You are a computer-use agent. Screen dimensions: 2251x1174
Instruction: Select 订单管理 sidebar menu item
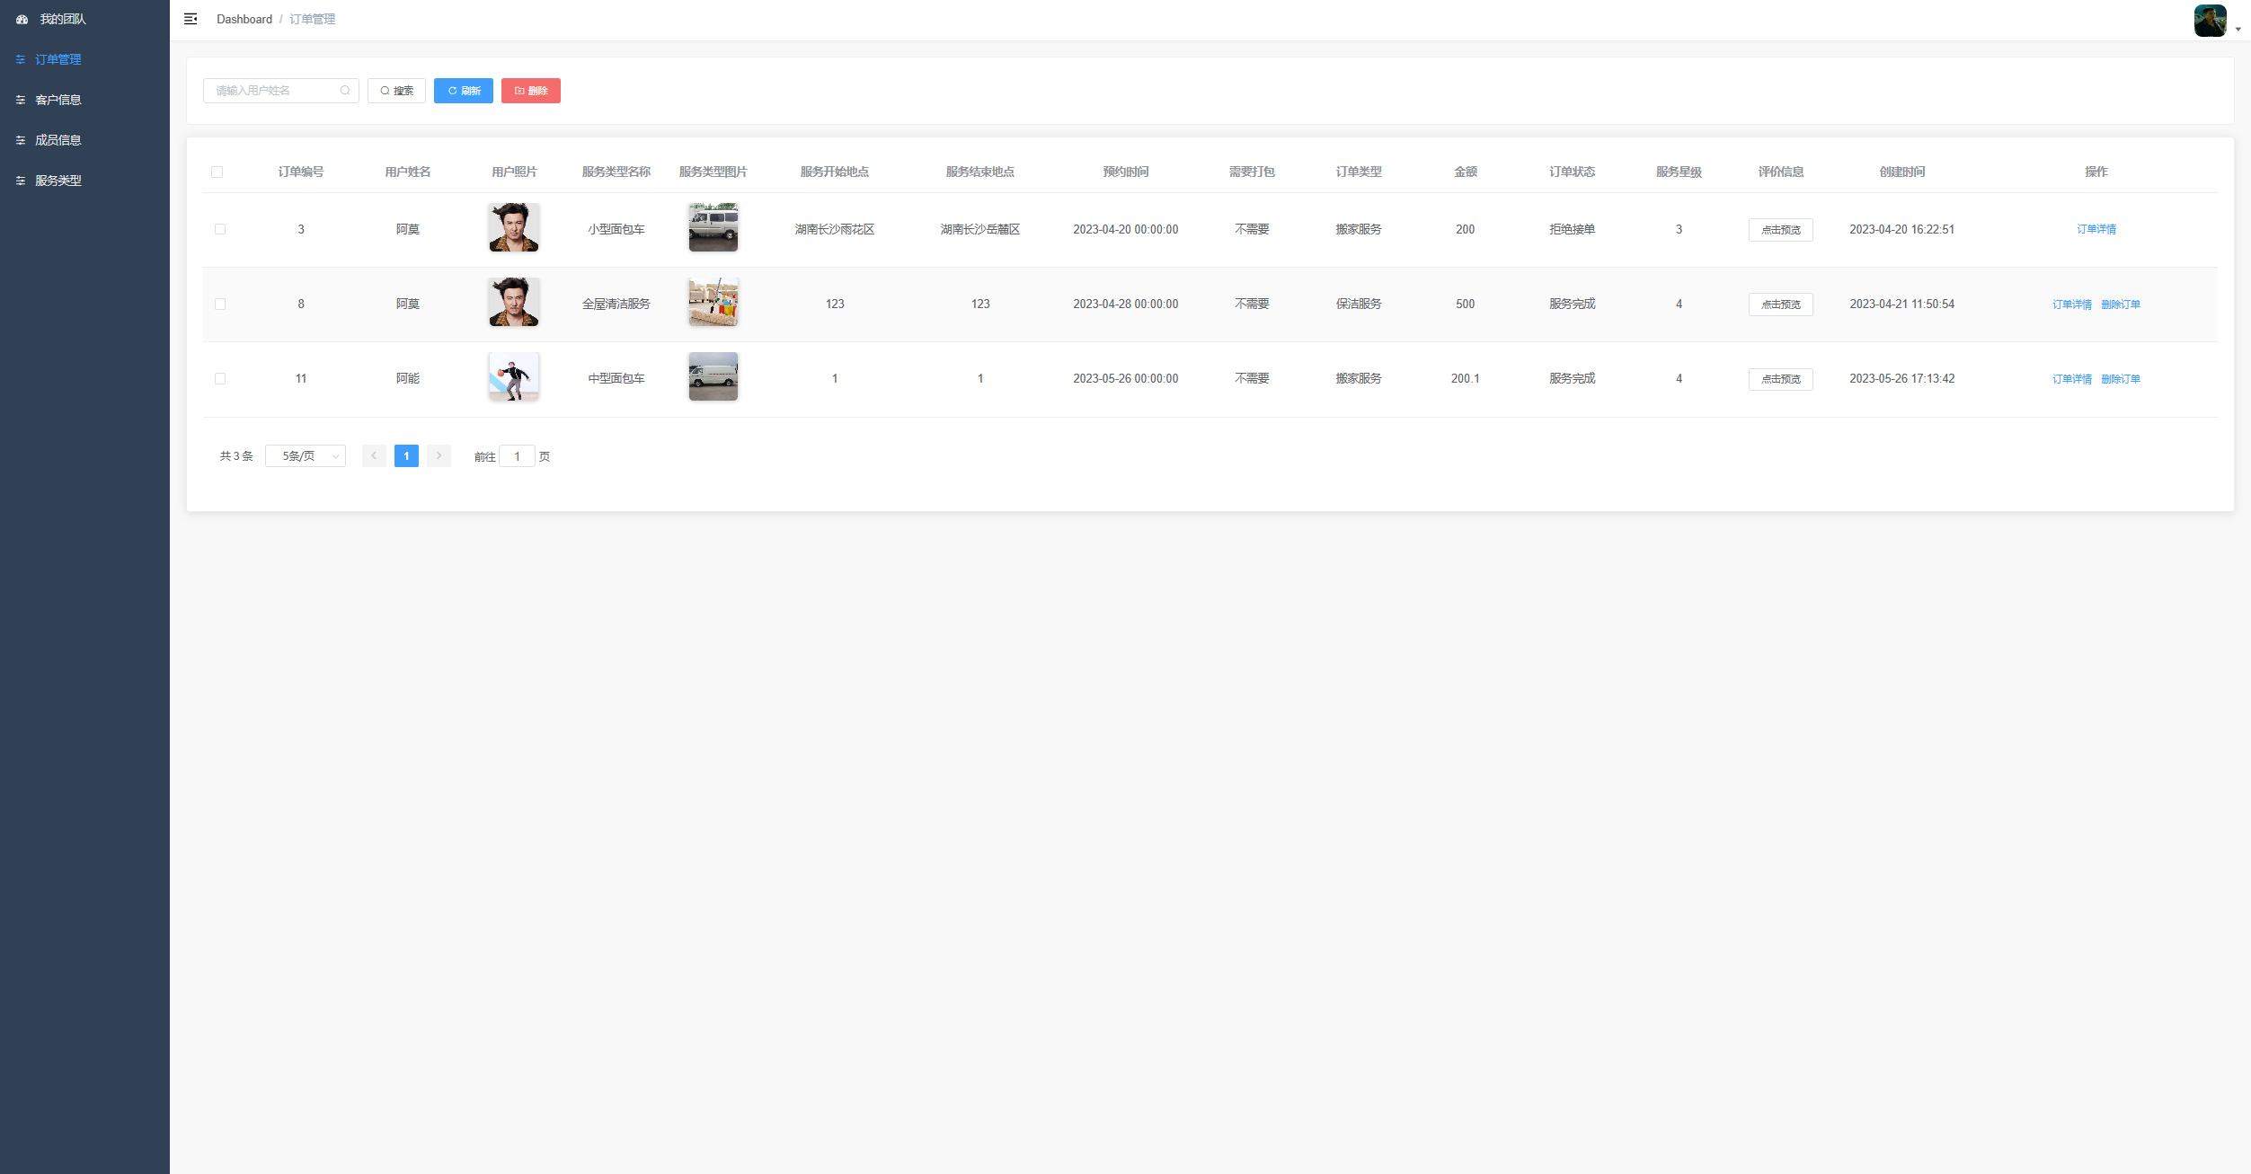[58, 59]
